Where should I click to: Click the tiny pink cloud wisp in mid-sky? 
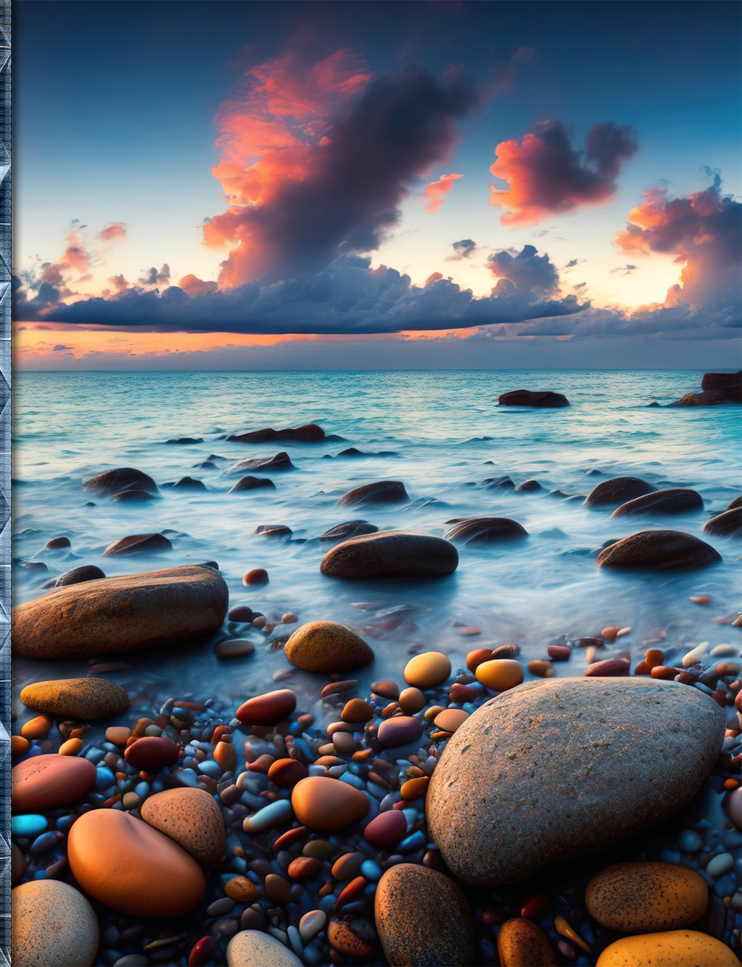pyautogui.click(x=441, y=189)
